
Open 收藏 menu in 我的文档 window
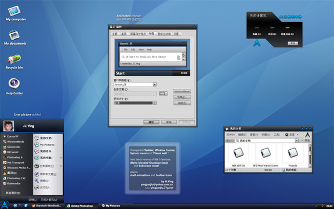[266, 135]
